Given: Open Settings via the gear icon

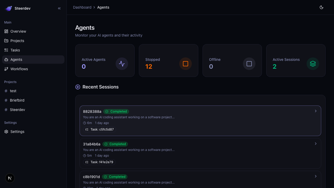Looking at the screenshot, I should [6, 131].
